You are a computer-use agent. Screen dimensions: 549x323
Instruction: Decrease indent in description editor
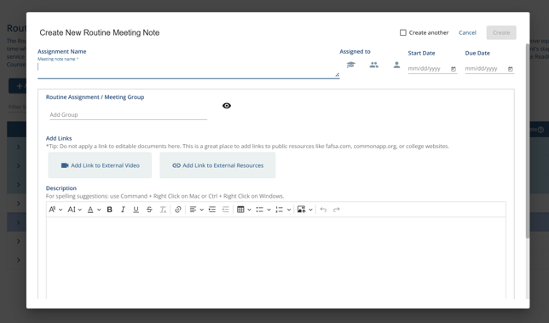coord(225,210)
